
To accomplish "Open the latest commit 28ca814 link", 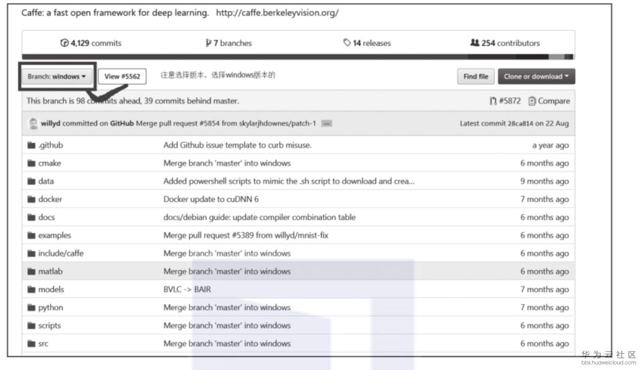I will click(x=520, y=124).
